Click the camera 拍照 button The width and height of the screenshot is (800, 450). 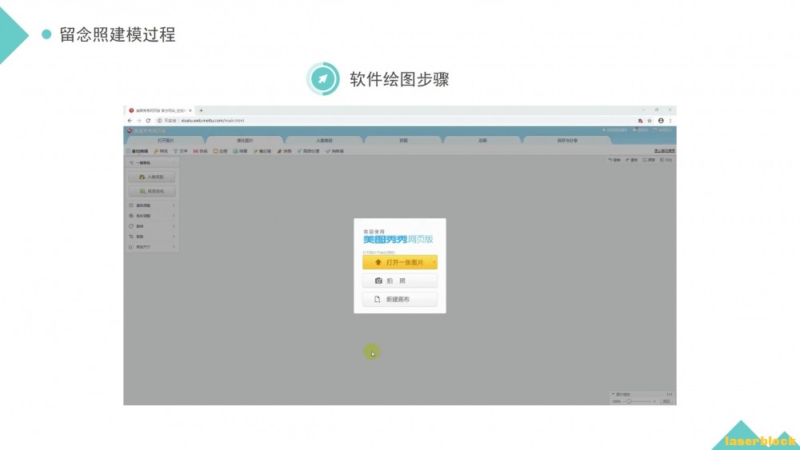pos(399,281)
